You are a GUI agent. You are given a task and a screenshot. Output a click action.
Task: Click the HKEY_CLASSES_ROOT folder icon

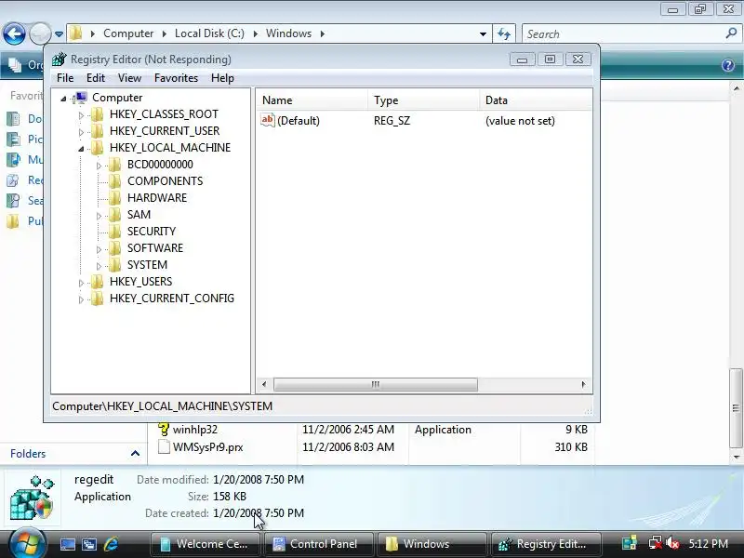tap(98, 113)
